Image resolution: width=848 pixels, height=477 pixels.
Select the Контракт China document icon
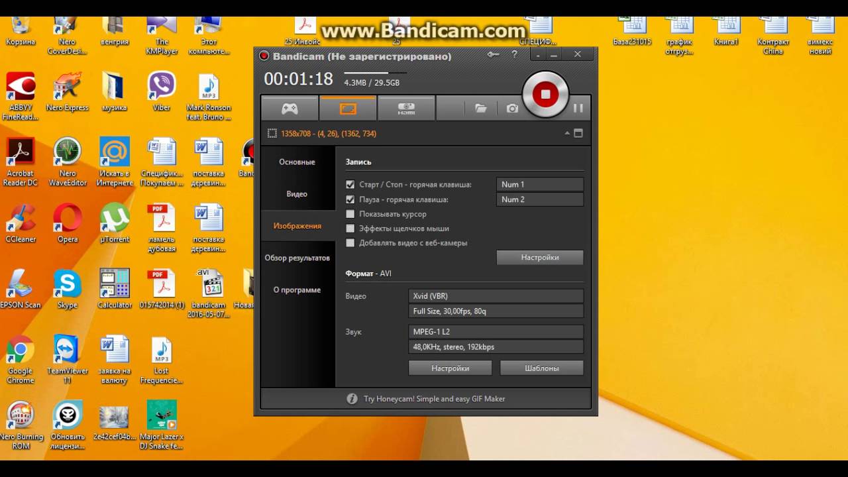tap(773, 36)
